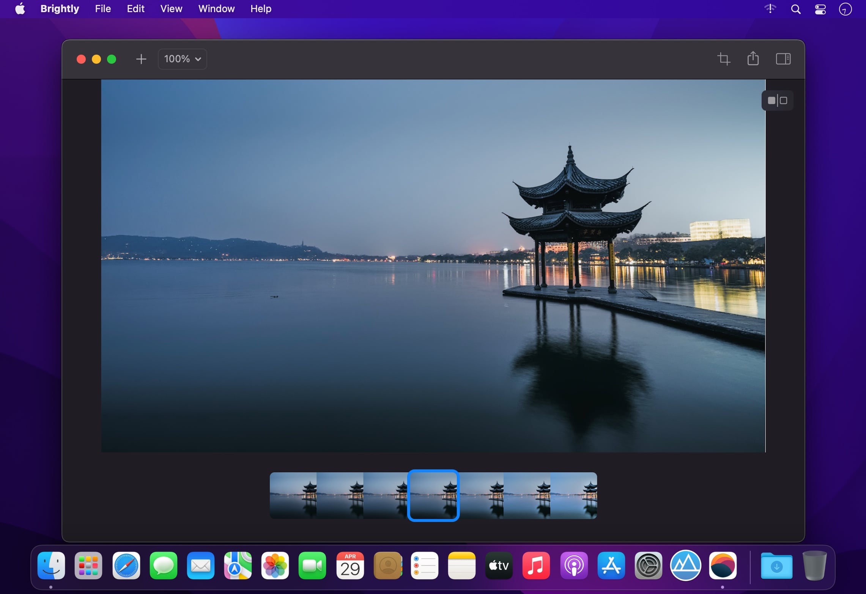The width and height of the screenshot is (866, 594).
Task: Open the Help menu
Action: [x=261, y=9]
